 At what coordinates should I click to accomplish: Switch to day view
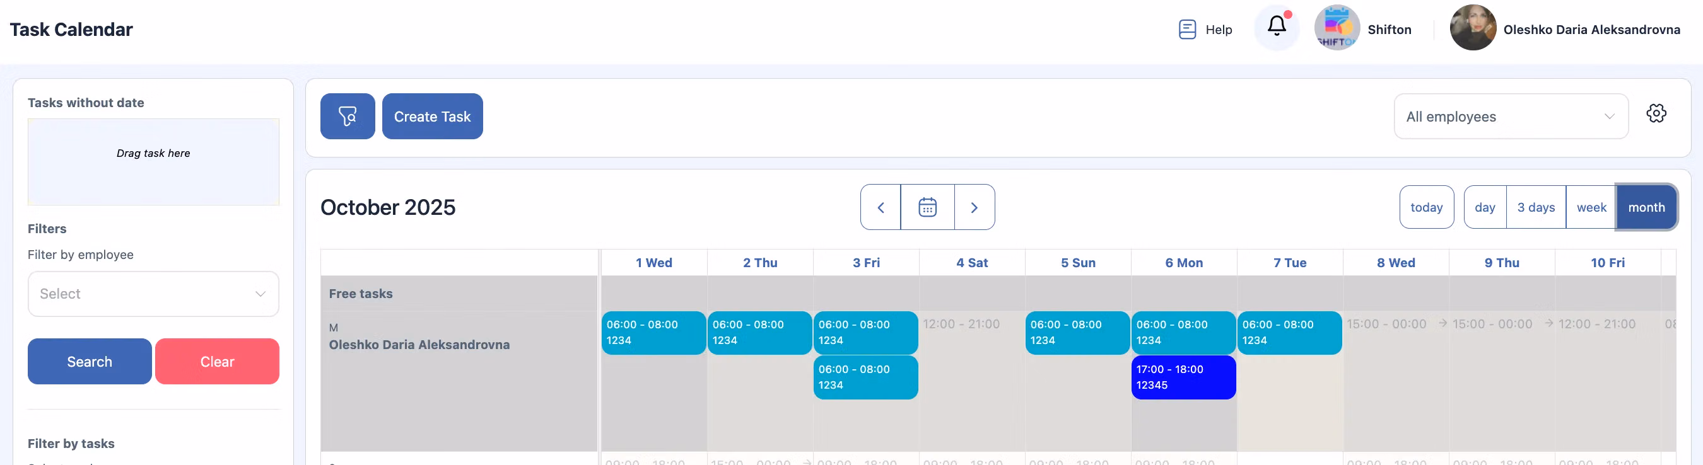pyautogui.click(x=1484, y=207)
